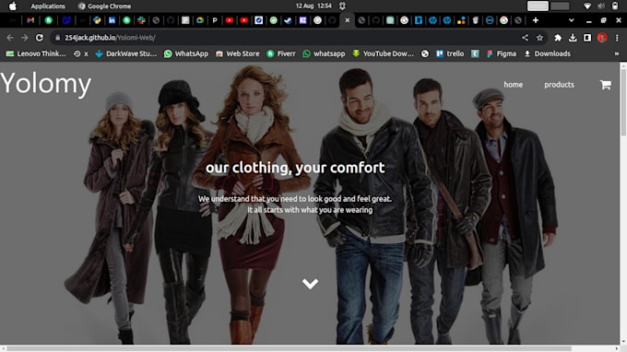Viewport: 627px width, 352px height.
Task: Click the browser forward arrow
Action: (25, 38)
